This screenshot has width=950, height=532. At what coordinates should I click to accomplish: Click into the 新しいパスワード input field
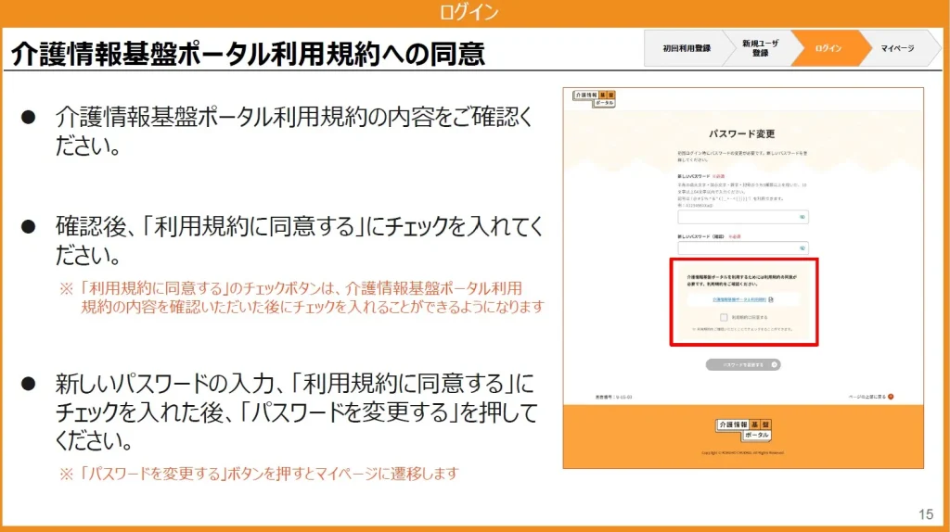738,217
